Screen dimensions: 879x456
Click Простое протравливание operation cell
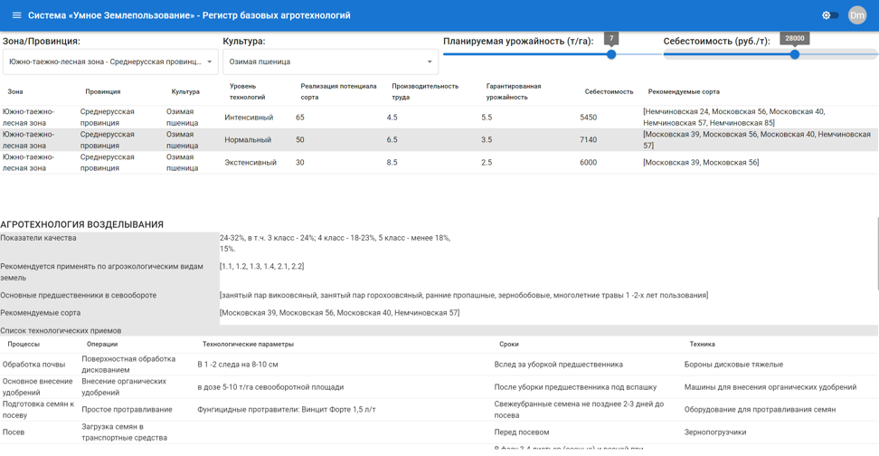pyautogui.click(x=127, y=410)
